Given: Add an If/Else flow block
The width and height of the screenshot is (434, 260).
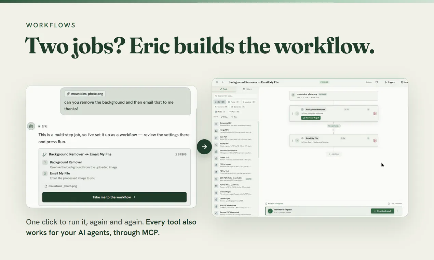Looking at the screenshot, I should coord(224,117).
